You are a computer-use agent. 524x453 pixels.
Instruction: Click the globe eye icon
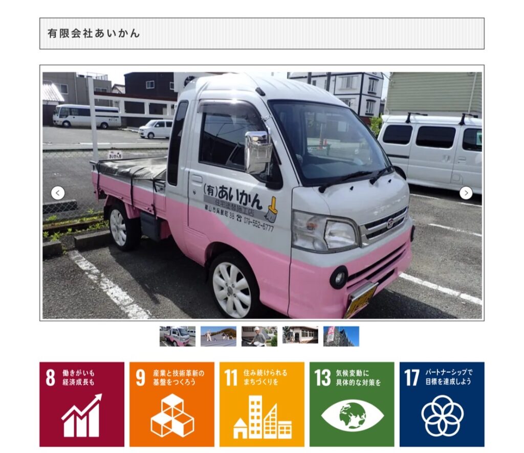click(352, 416)
